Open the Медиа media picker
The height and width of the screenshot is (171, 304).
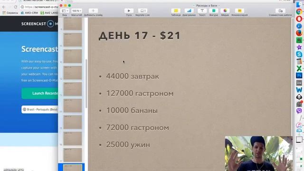(x=225, y=11)
